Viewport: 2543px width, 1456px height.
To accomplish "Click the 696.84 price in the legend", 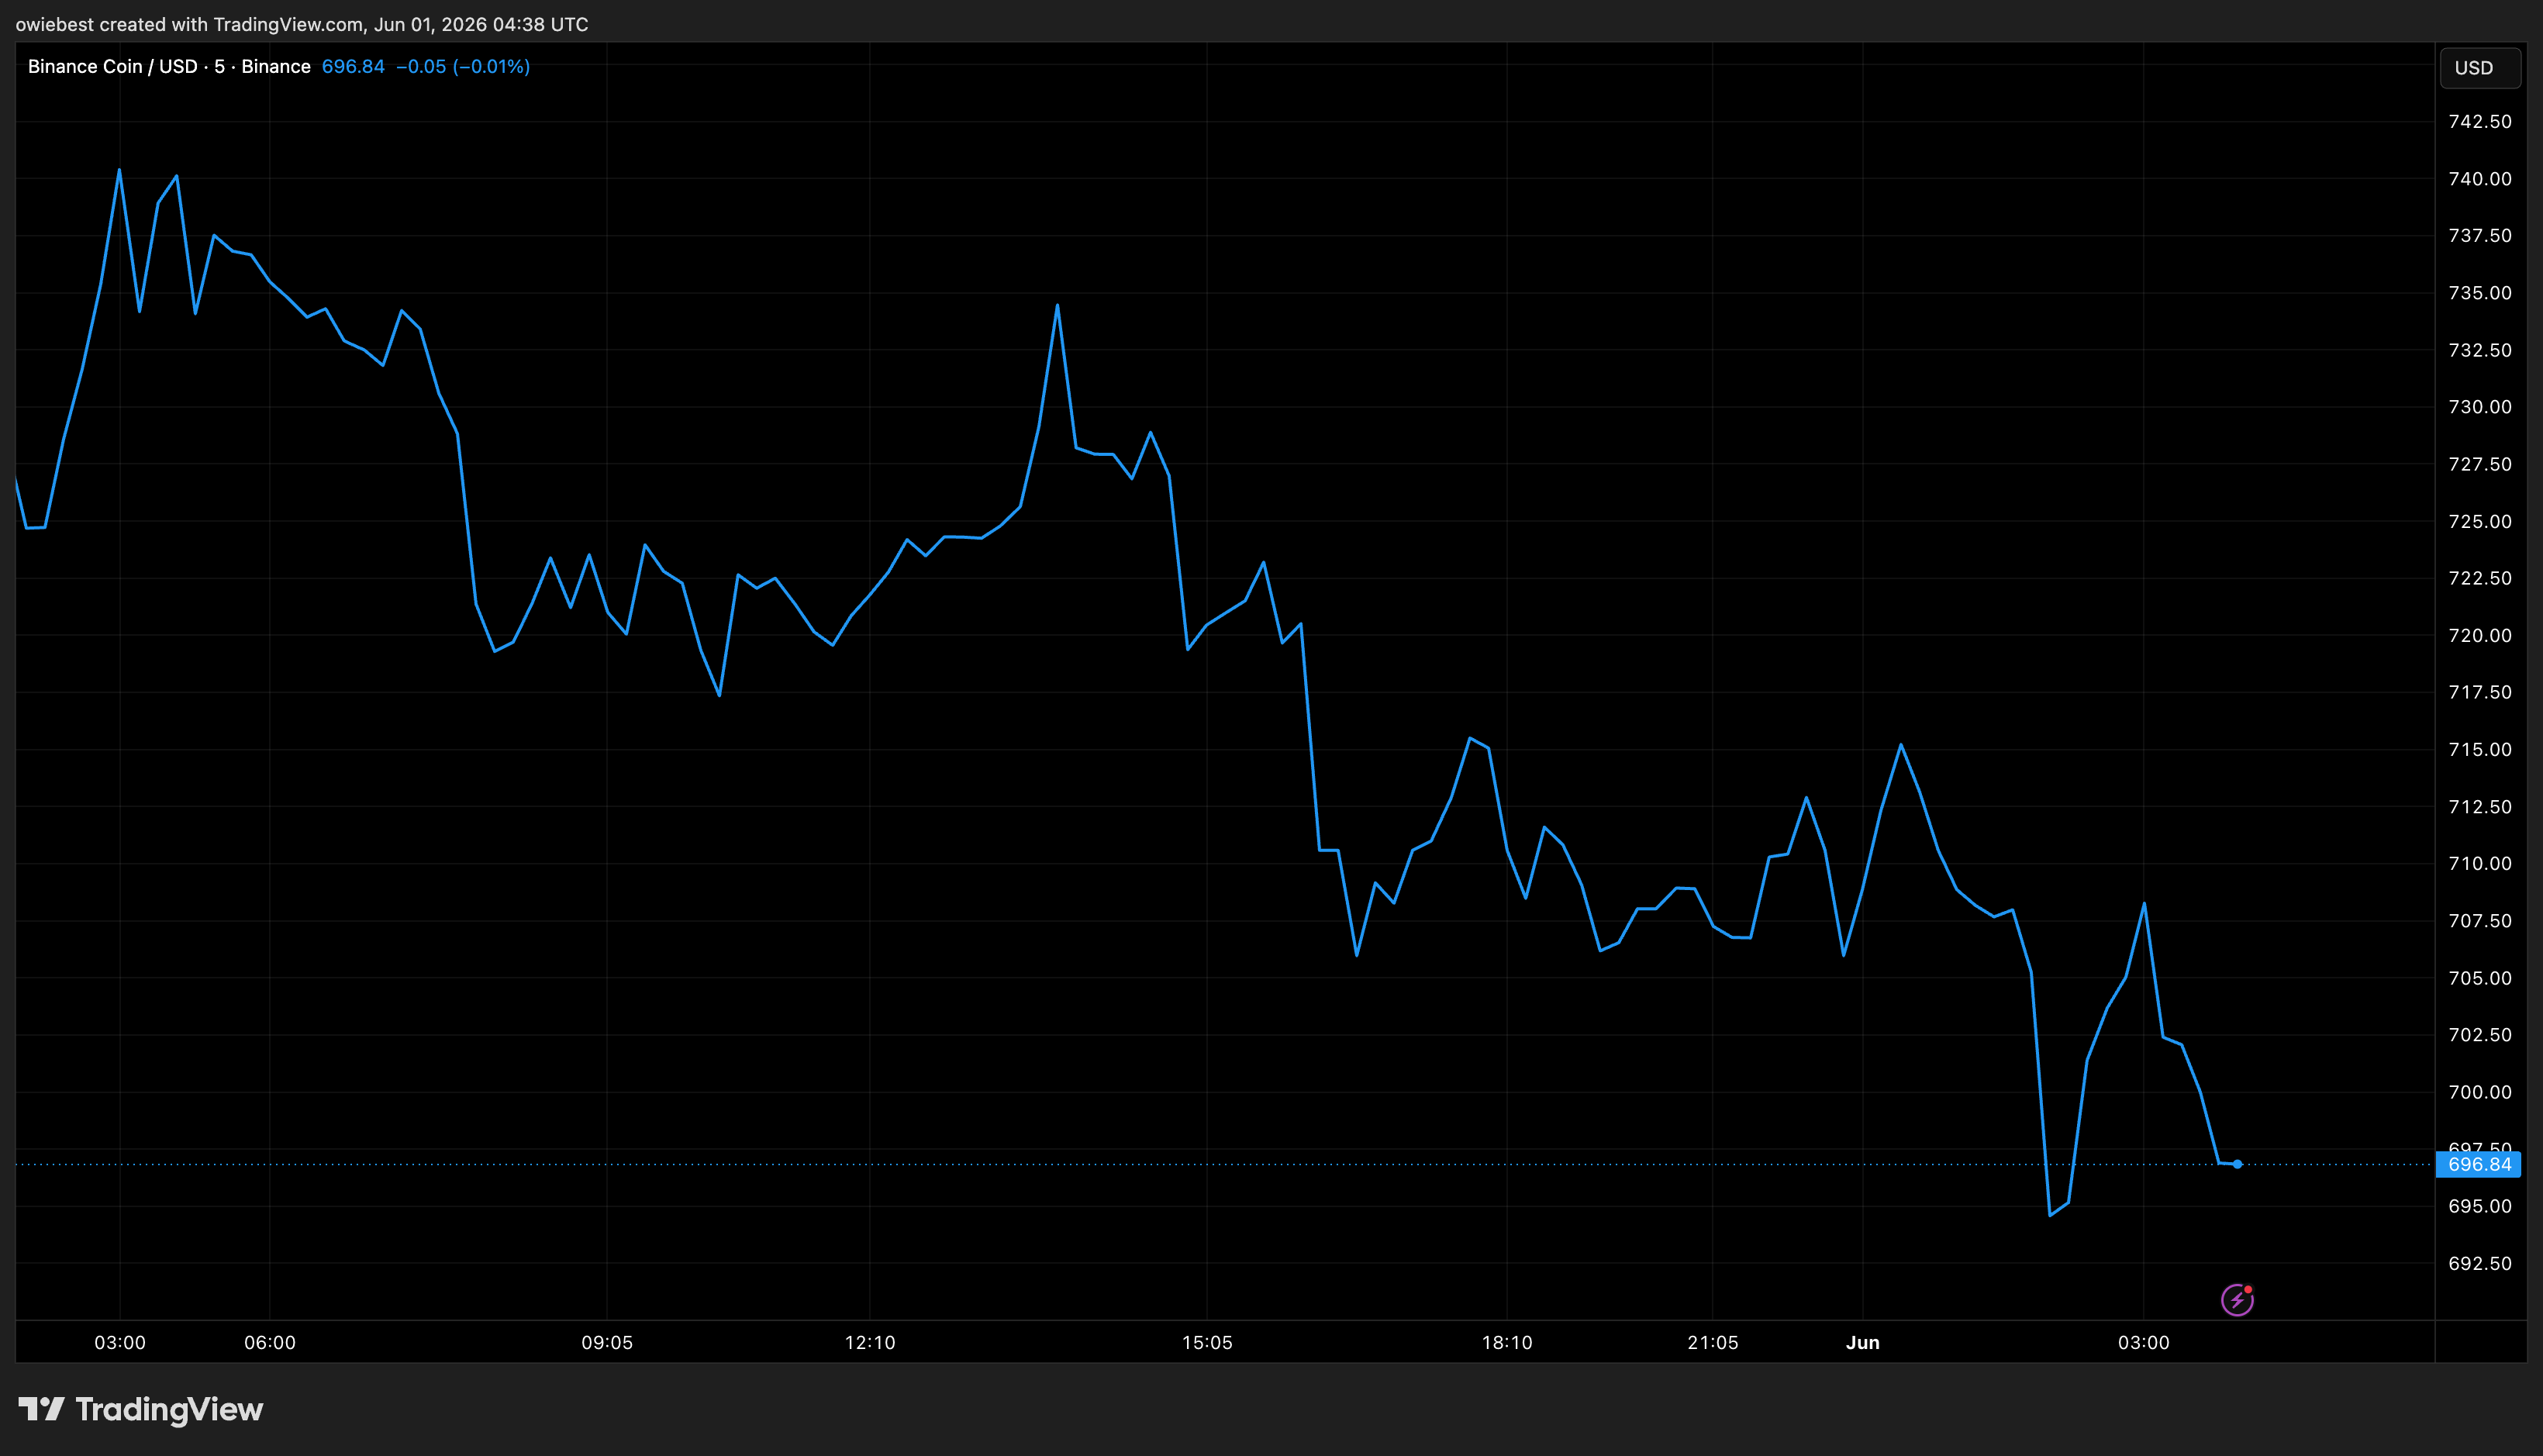I will tap(353, 66).
